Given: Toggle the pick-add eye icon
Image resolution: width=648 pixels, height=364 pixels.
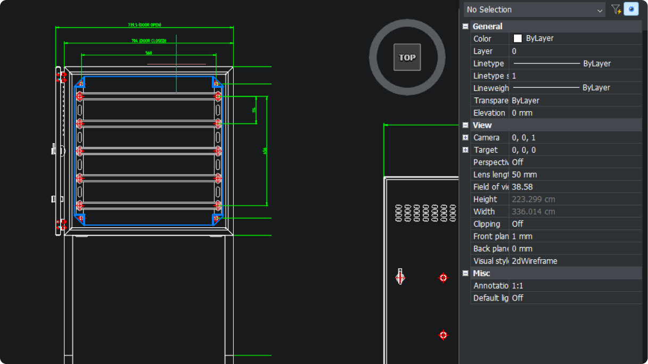Looking at the screenshot, I should [631, 9].
